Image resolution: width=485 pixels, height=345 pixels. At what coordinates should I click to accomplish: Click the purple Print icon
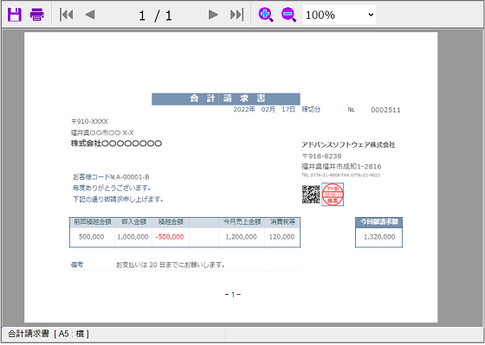click(x=36, y=15)
